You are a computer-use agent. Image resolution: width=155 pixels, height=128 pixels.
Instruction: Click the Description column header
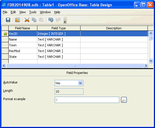tap(114, 28)
